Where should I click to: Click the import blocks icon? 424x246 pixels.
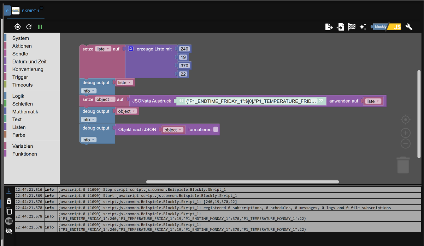coord(340,27)
